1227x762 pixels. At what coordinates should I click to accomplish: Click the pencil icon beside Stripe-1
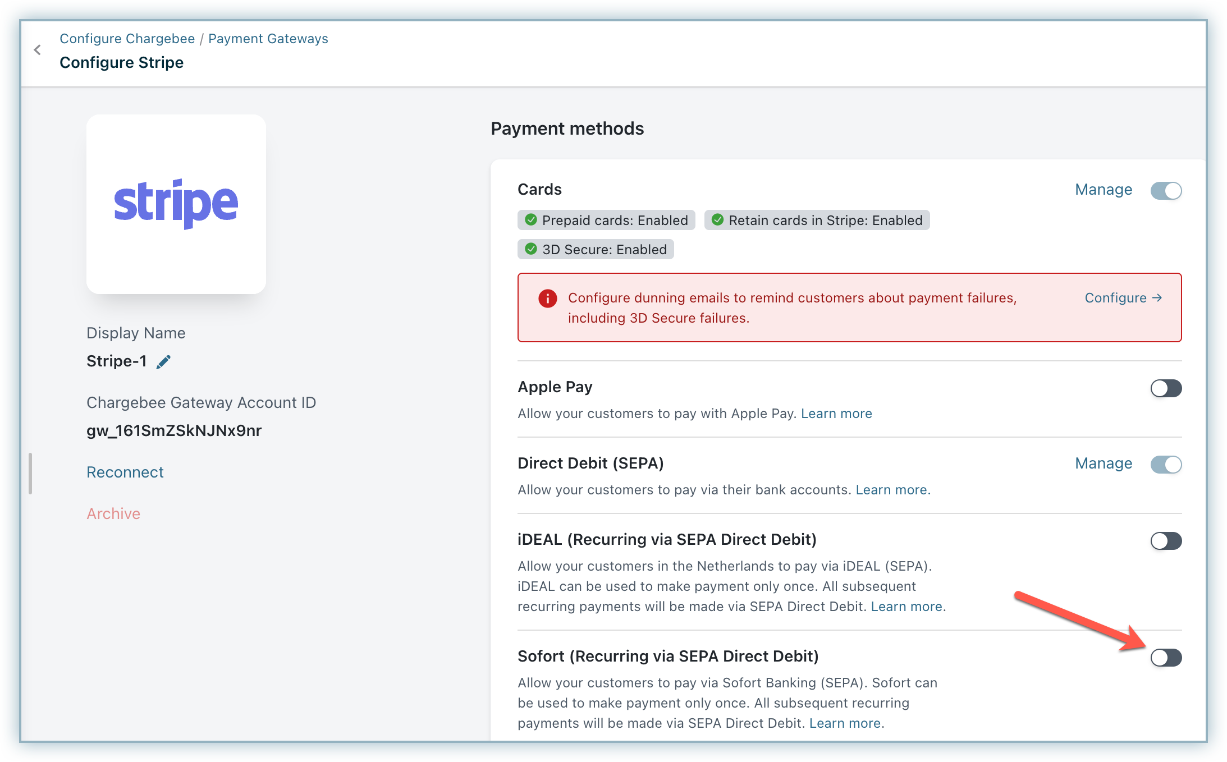coord(163,362)
